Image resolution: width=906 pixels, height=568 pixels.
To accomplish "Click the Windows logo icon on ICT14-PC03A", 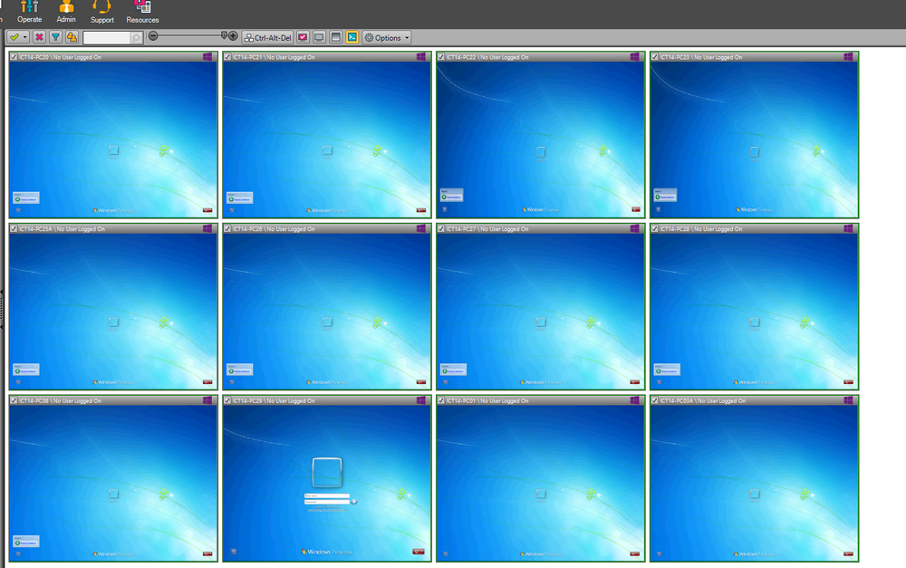I will pyautogui.click(x=848, y=400).
